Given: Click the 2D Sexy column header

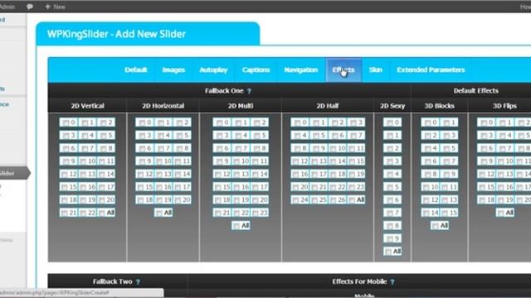Looking at the screenshot, I should tap(392, 106).
